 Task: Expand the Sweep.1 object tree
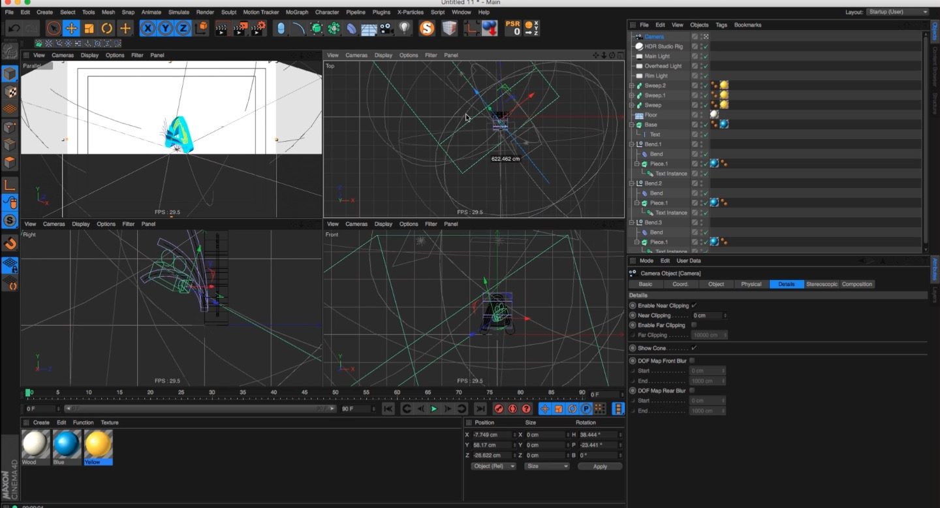(631, 95)
